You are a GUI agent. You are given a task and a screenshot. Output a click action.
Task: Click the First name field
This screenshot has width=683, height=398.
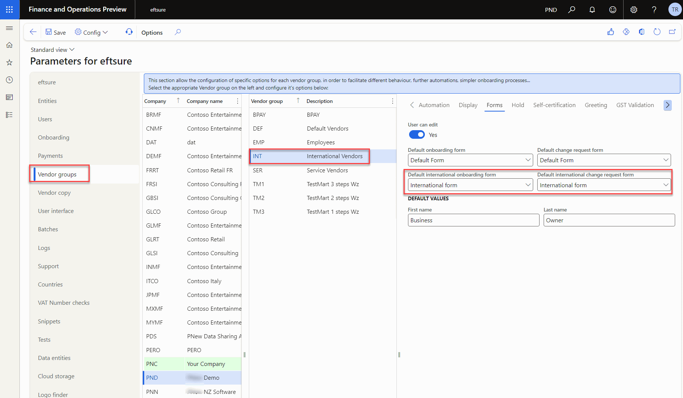point(473,220)
